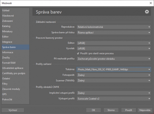The image size is (154, 114).
Task: Open 'Certifikáty pro podpis' settings
Action: pyautogui.click(x=15, y=73)
